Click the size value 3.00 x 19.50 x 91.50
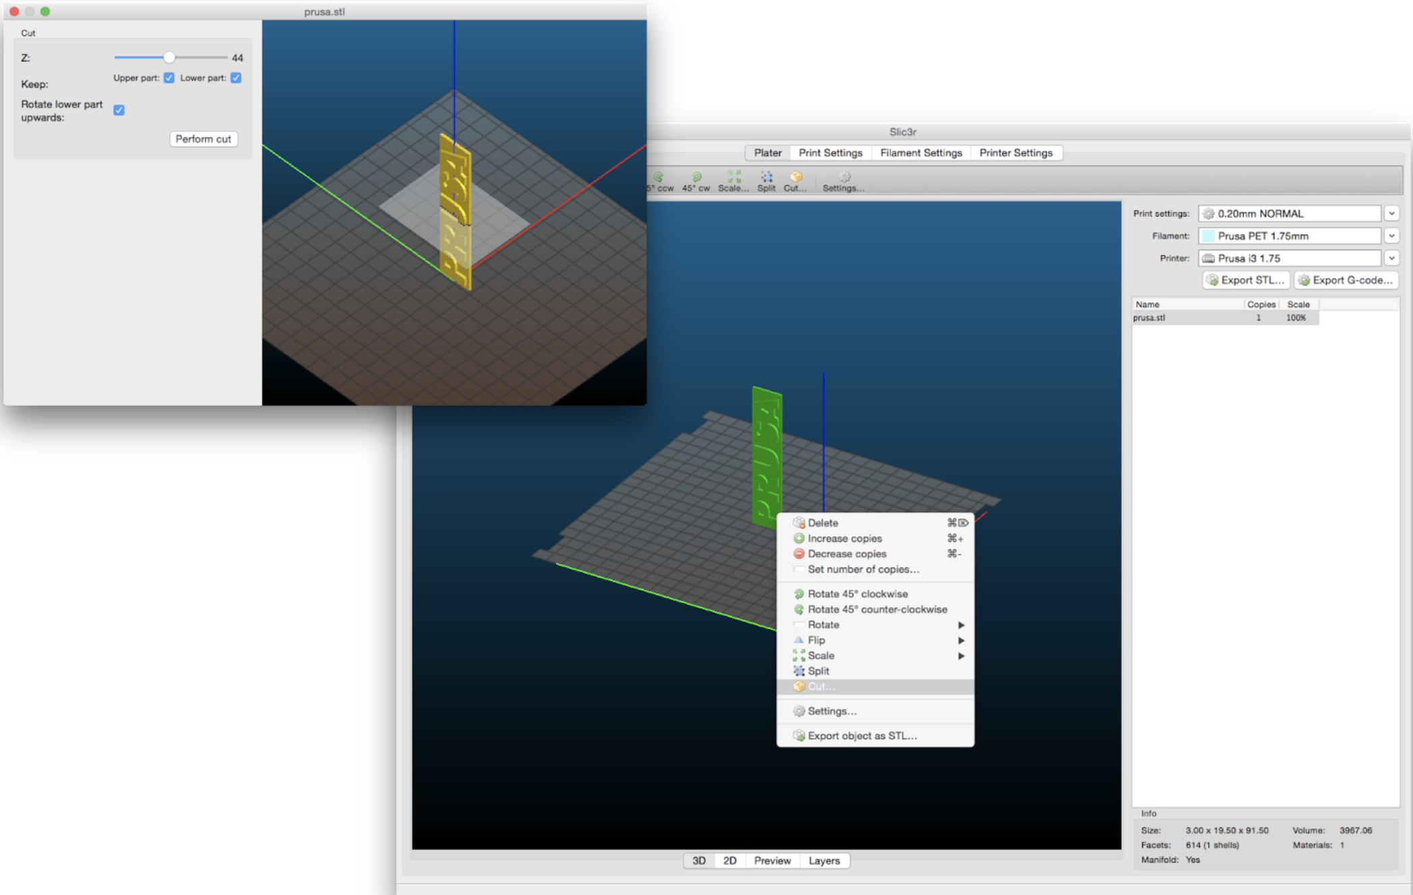 [1226, 830]
